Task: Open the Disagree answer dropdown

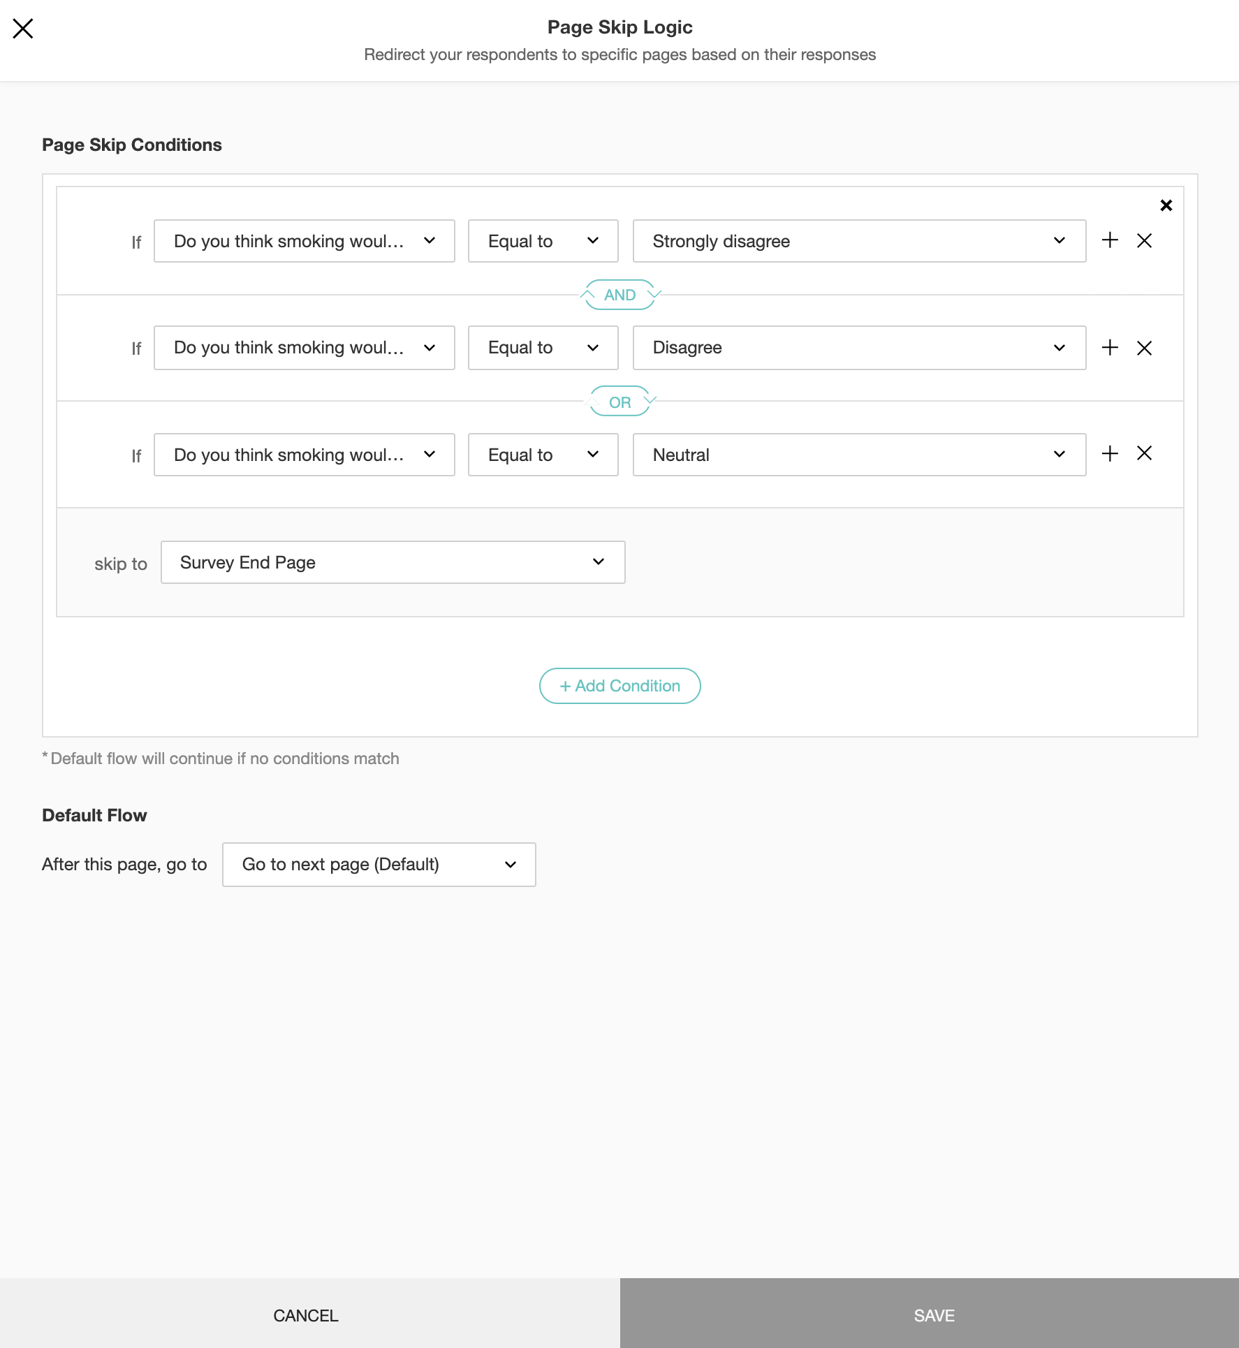Action: [858, 348]
